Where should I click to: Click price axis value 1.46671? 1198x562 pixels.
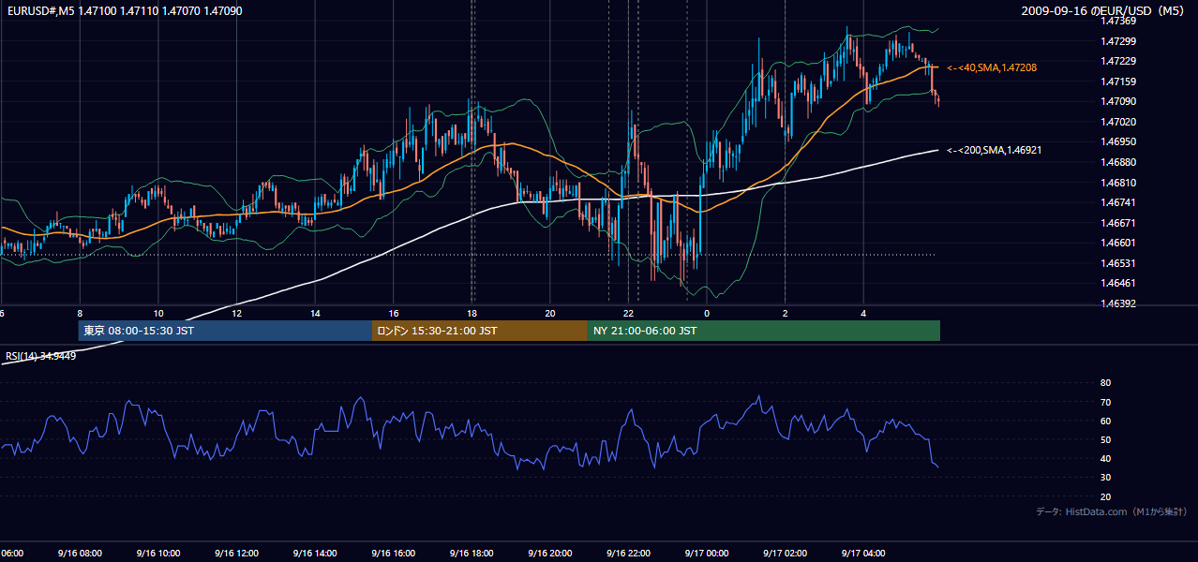click(1118, 223)
